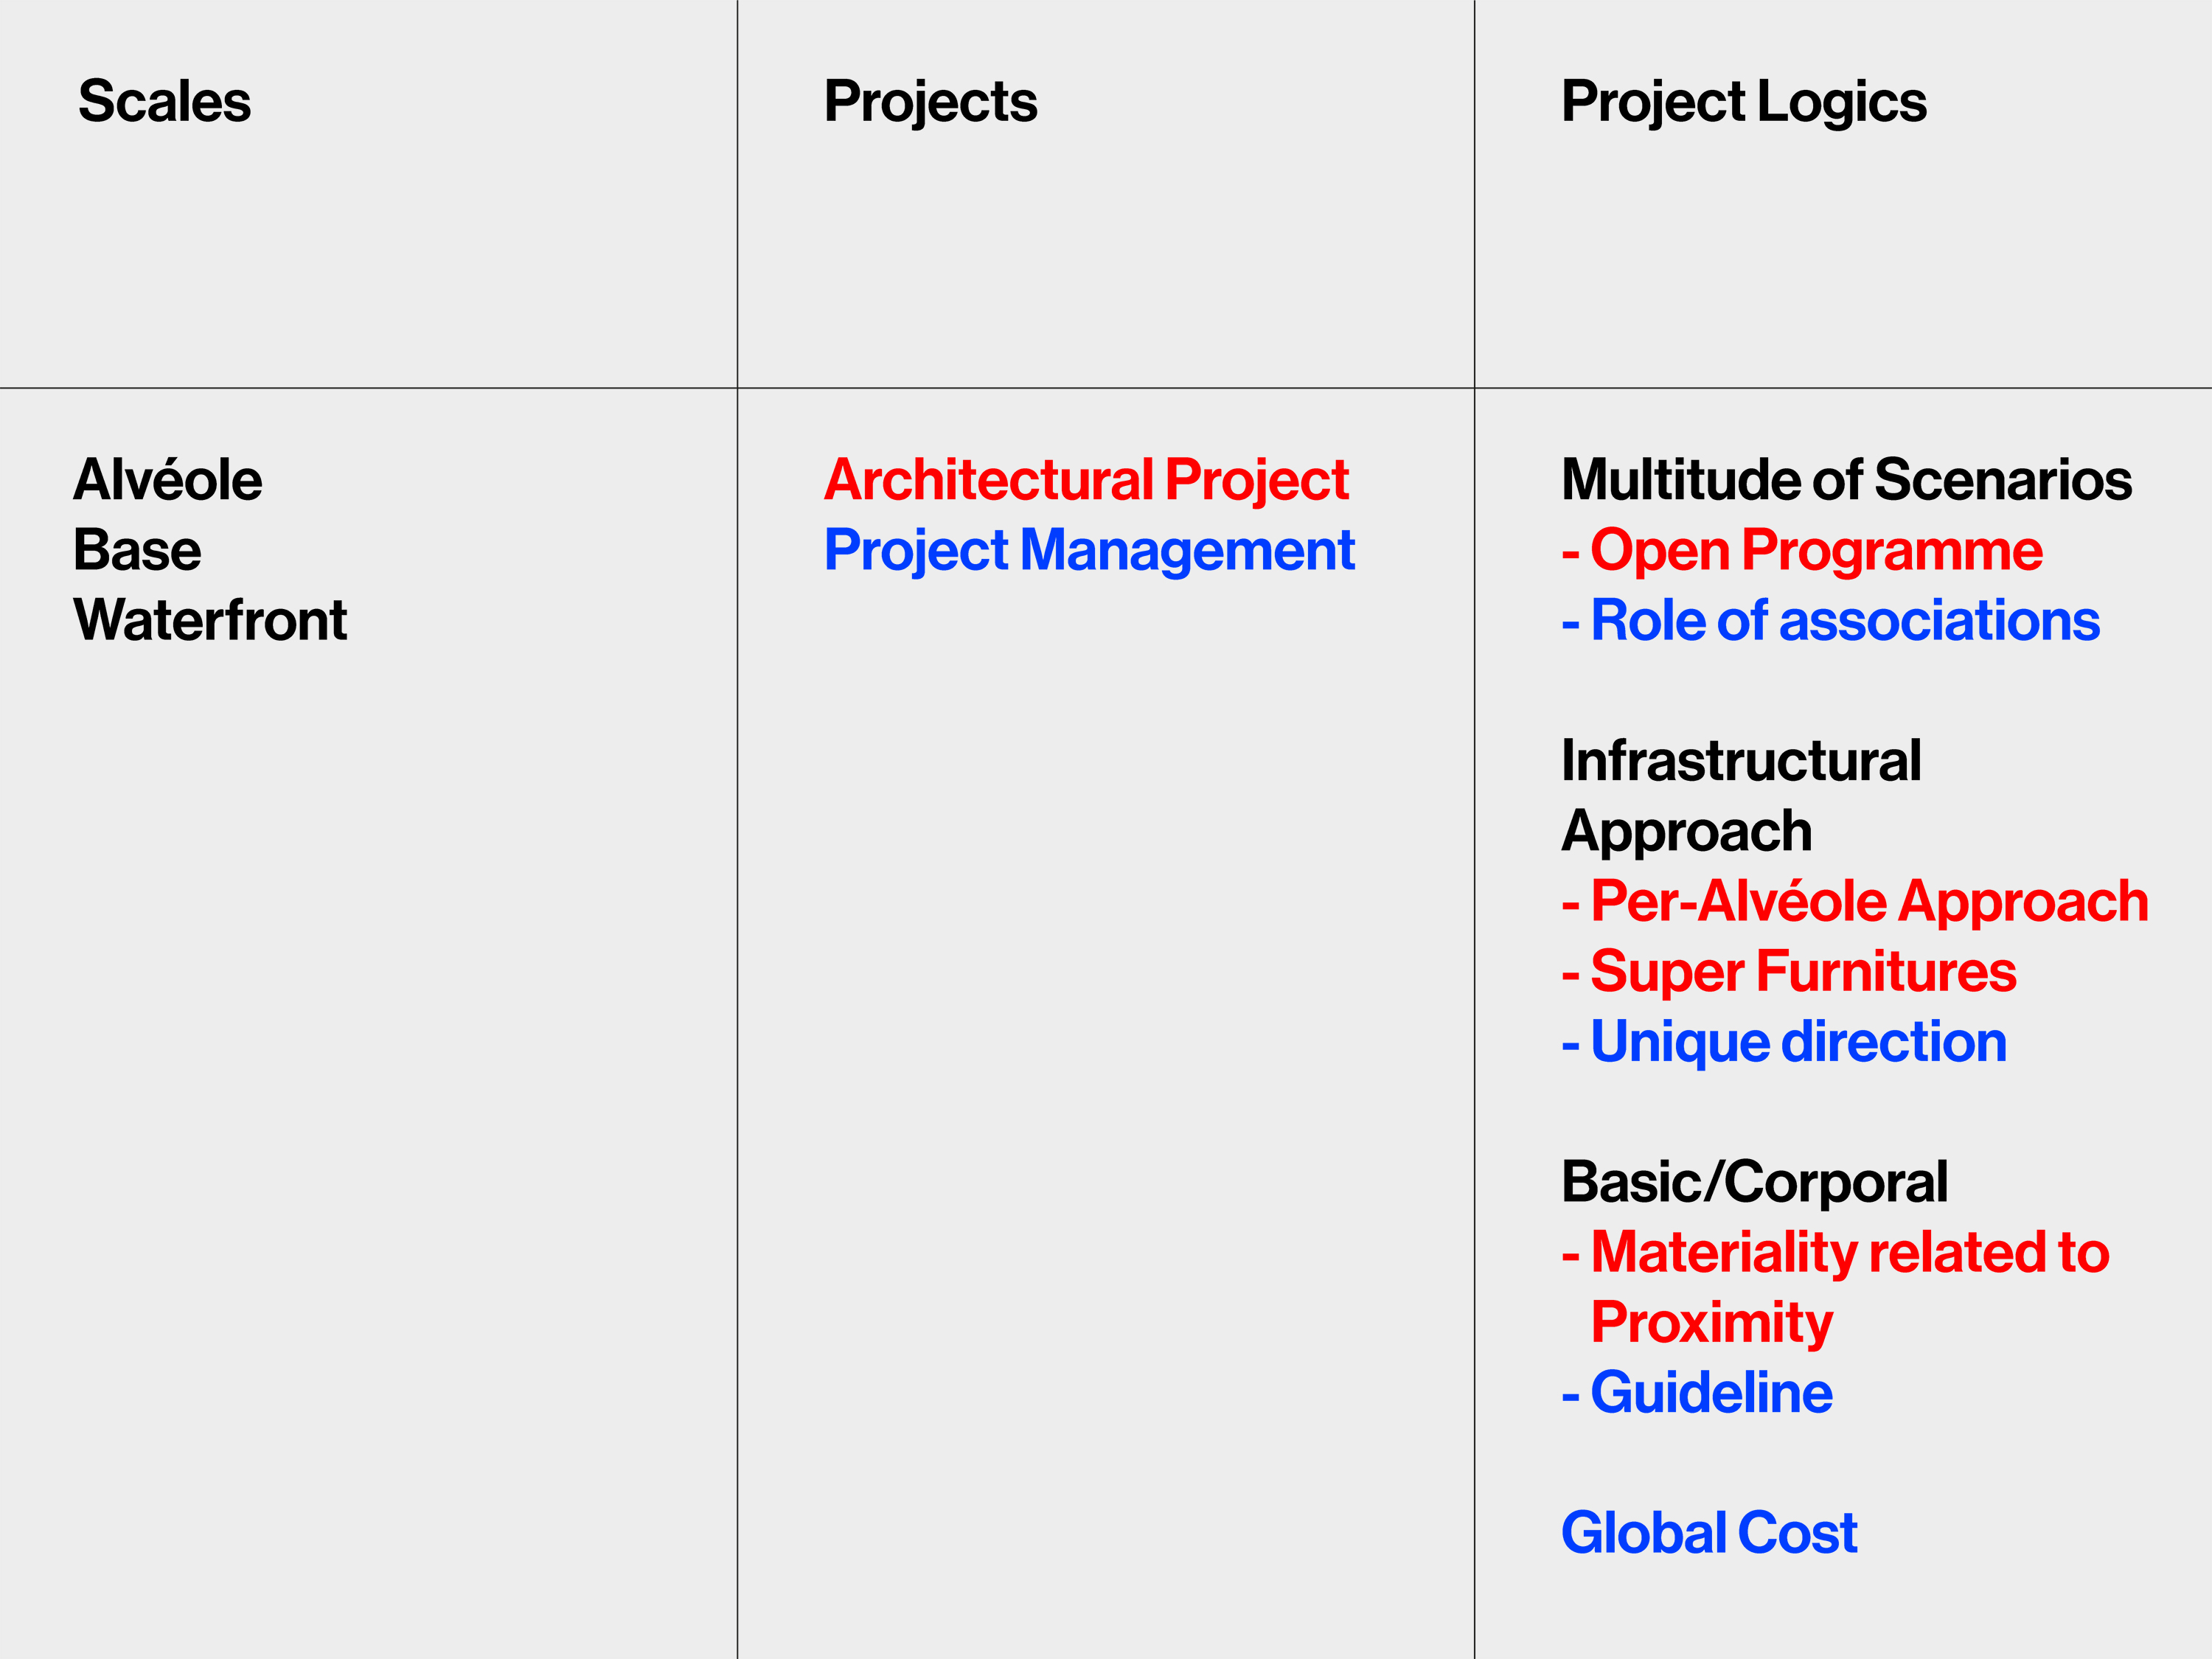Click the Unique direction item
Image resolution: width=2212 pixels, height=1659 pixels.
pyautogui.click(x=1784, y=1042)
